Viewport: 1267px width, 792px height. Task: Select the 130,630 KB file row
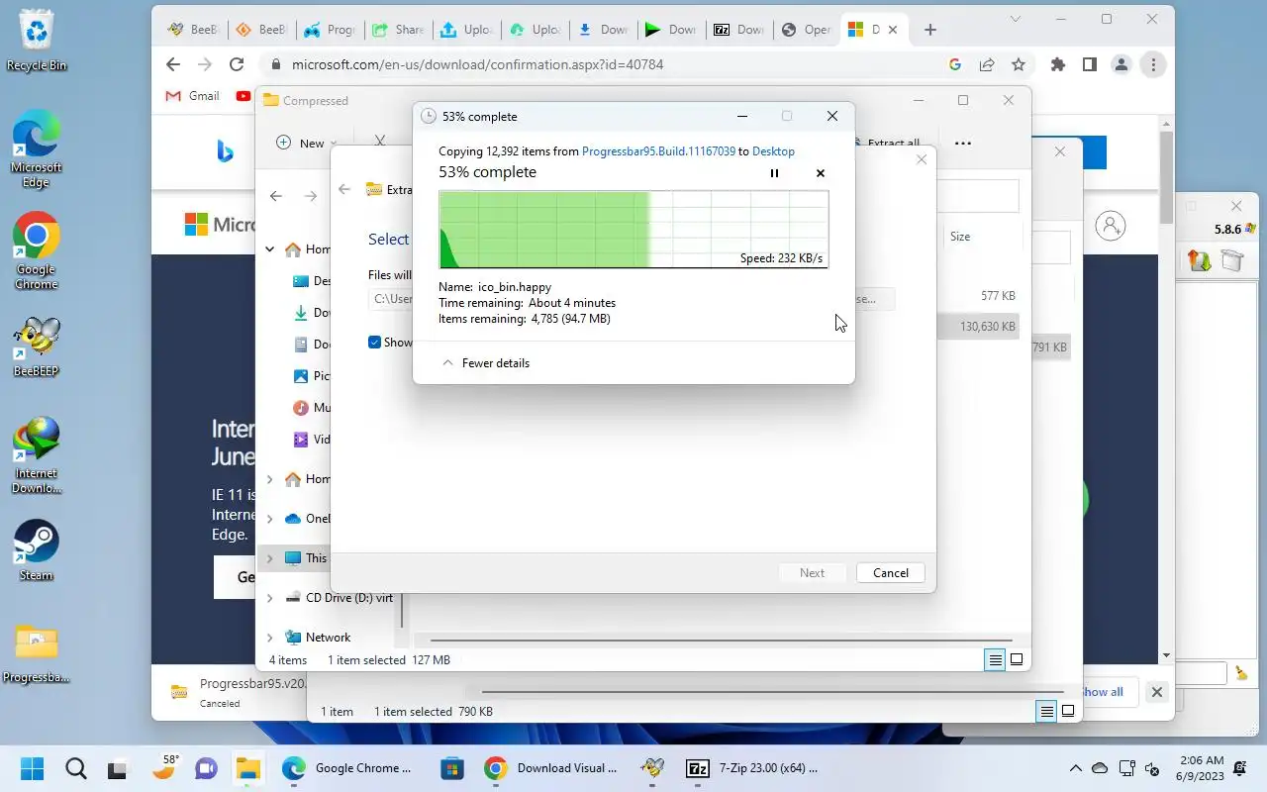point(978,327)
